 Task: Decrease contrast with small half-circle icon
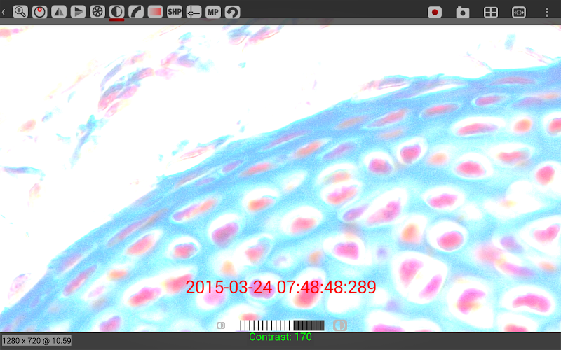click(221, 325)
